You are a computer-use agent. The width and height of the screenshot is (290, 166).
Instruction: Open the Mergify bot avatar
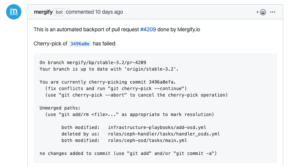click(x=14, y=12)
